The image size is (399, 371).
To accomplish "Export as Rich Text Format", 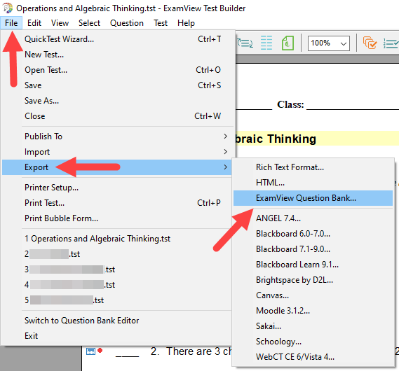I will pyautogui.click(x=313, y=167).
